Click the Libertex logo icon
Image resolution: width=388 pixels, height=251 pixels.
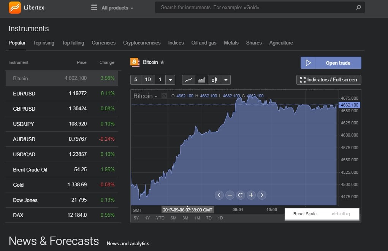(14, 8)
